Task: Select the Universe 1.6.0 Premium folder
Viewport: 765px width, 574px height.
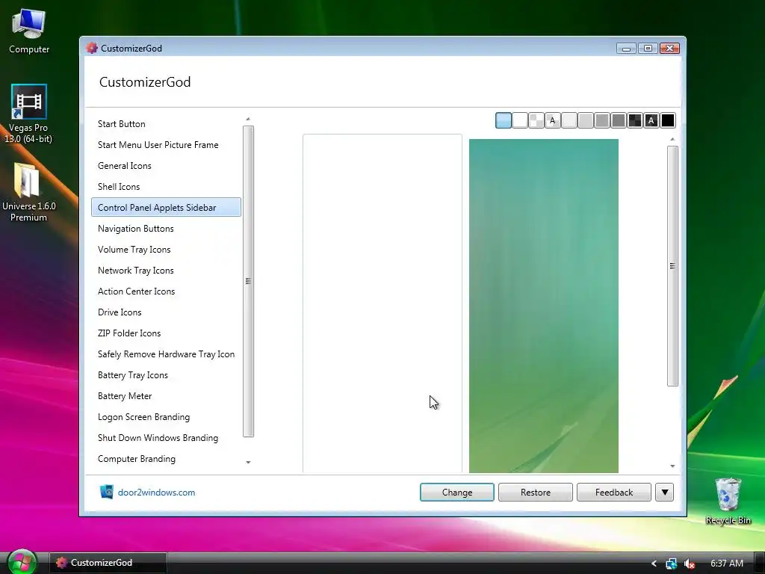Action: tap(29, 192)
